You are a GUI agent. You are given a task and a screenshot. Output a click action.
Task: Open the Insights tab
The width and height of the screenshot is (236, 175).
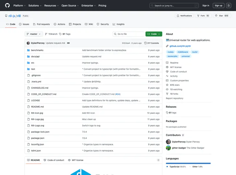[118, 24]
